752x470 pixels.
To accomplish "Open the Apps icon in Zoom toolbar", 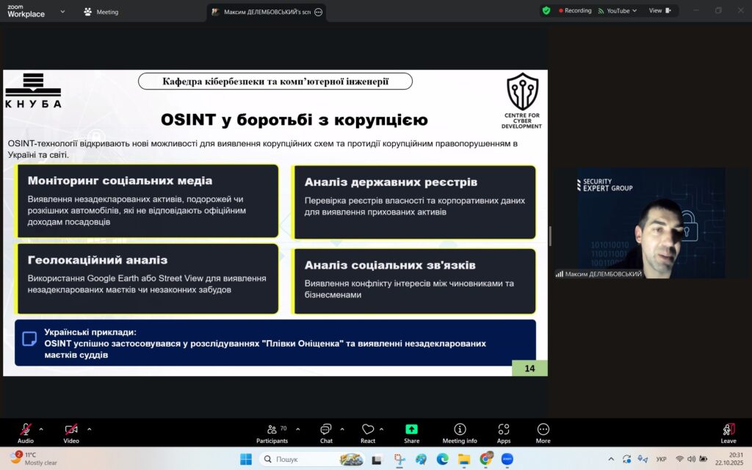I will pos(504,432).
